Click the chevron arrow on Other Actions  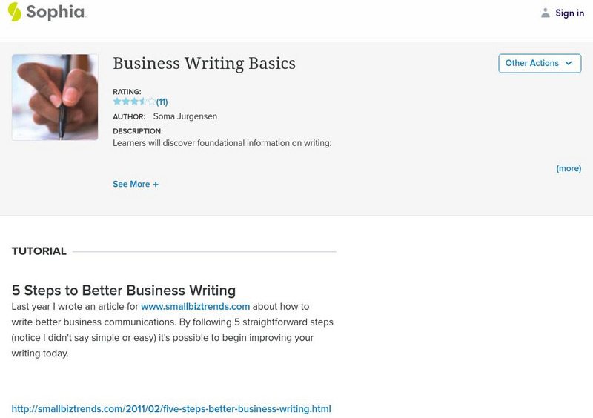pos(569,64)
